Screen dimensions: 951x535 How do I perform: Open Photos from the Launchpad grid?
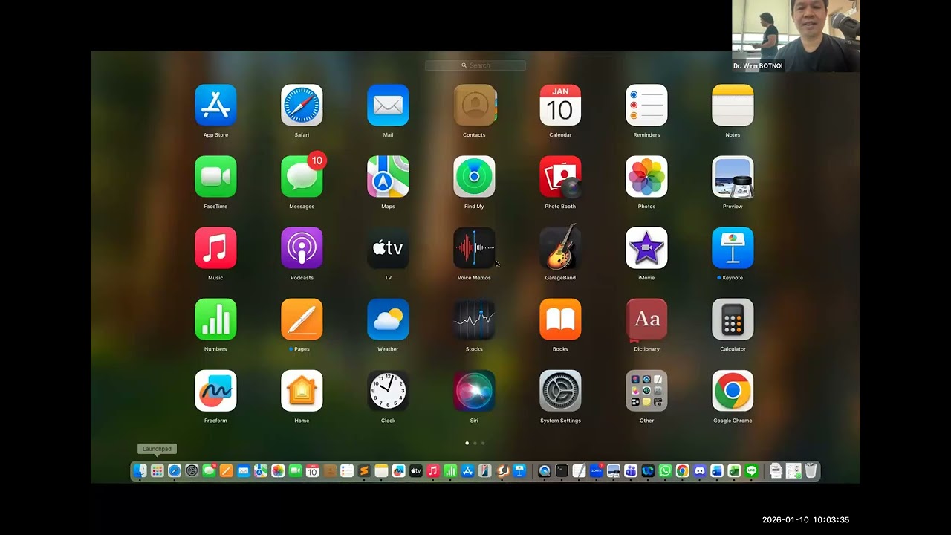click(646, 176)
